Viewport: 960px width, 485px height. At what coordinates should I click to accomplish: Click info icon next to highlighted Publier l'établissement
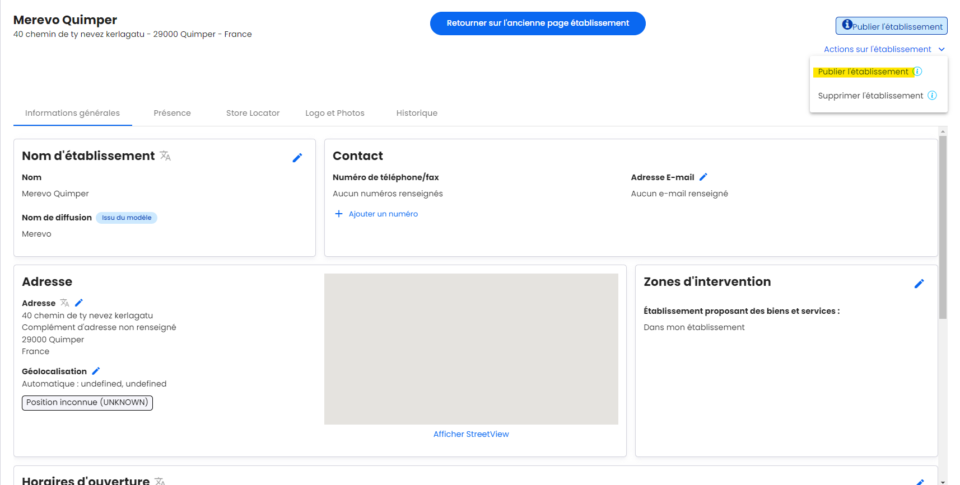tap(917, 71)
